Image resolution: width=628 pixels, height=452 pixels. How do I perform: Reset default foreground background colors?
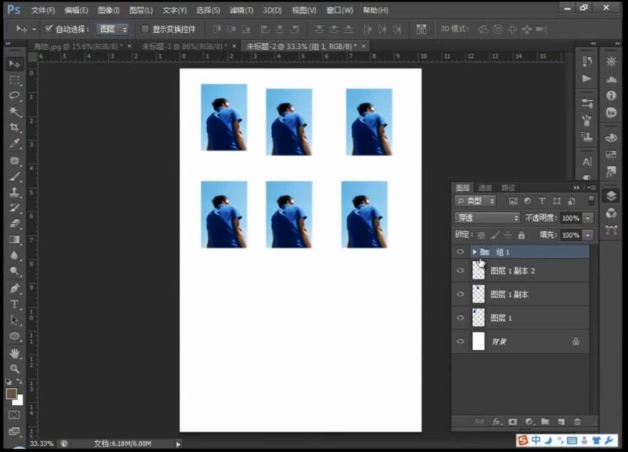tap(9, 382)
